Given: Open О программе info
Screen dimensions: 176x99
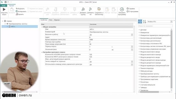Looking at the screenshot, I should coord(133,12).
